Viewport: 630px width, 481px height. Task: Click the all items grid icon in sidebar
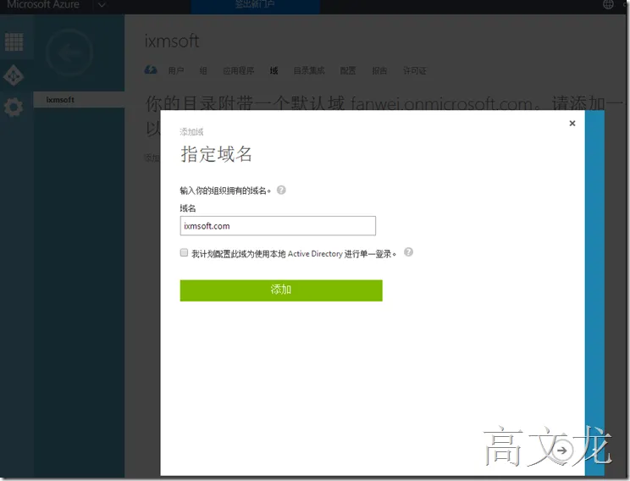[14, 41]
